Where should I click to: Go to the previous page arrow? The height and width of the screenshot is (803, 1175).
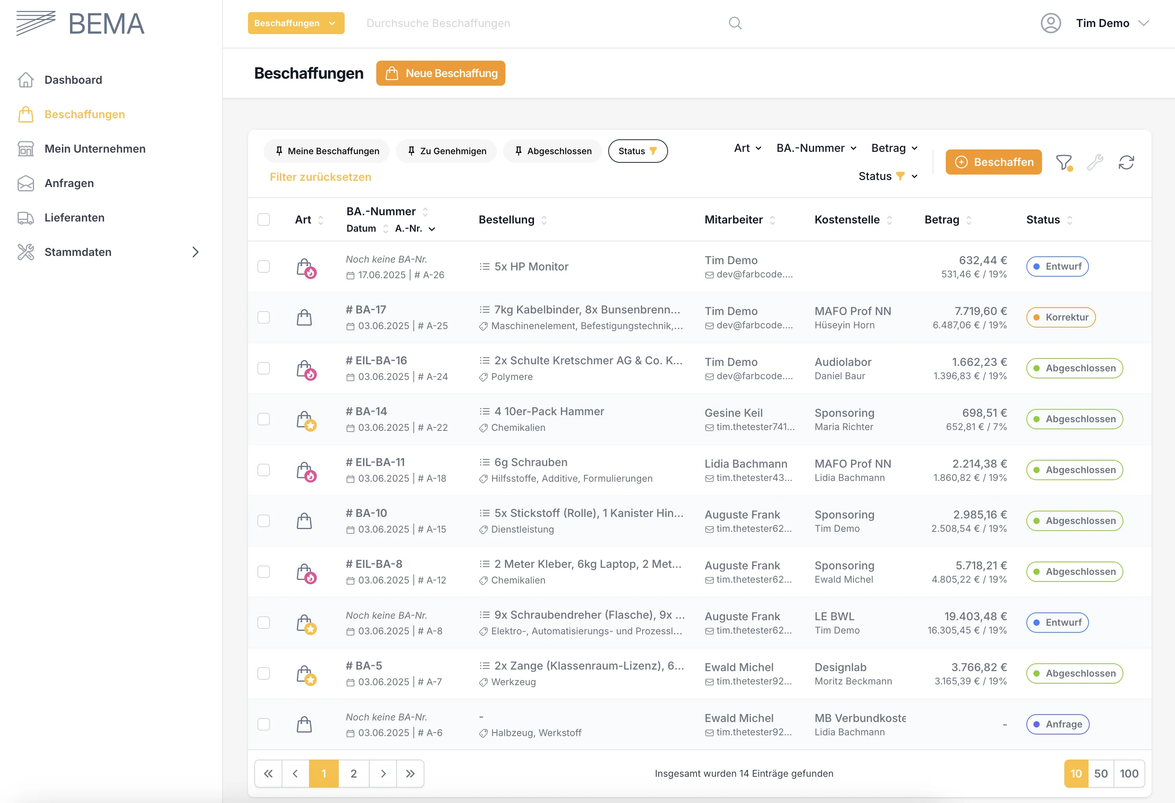pyautogui.click(x=295, y=774)
